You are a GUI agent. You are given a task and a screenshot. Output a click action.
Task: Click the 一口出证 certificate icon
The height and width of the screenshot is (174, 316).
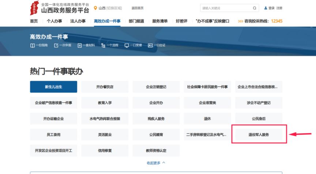click(x=150, y=45)
